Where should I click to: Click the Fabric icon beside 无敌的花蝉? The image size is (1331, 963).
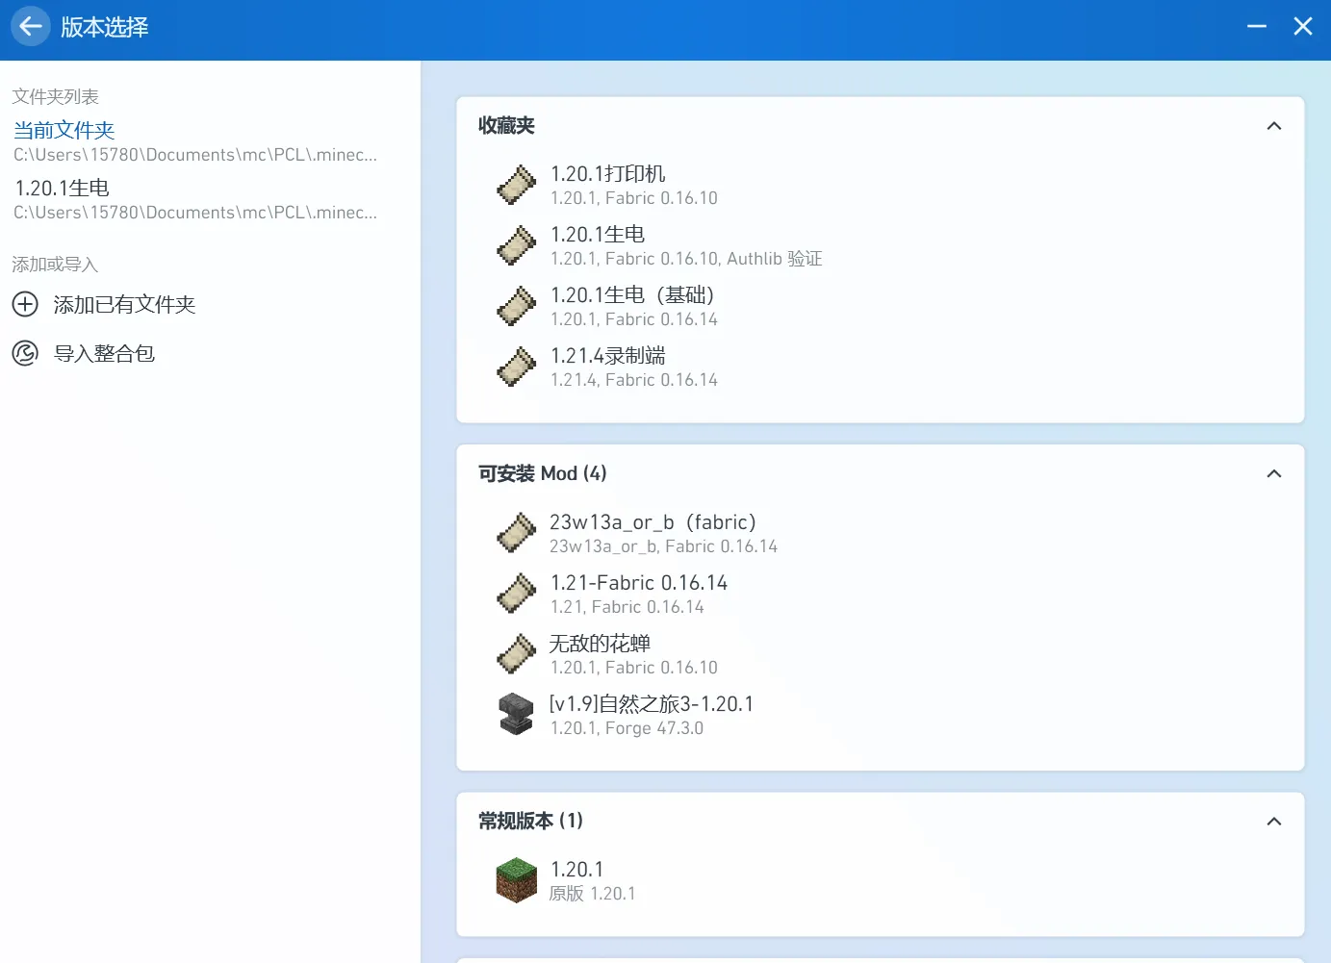(x=516, y=654)
